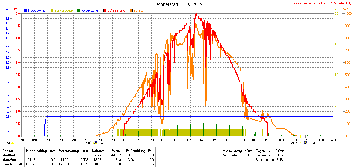Click the Sensor row header

click(8, 151)
